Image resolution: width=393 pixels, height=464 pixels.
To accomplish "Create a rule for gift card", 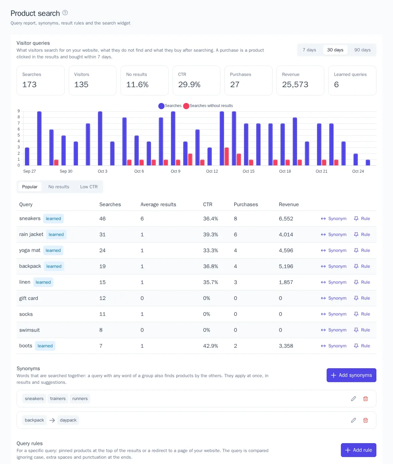I will pyautogui.click(x=362, y=298).
